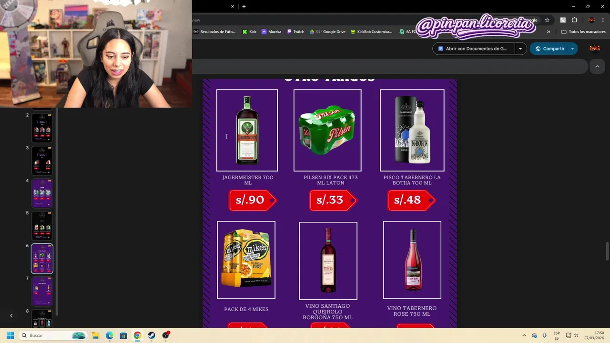Open the Twitch bookmark
Viewport: 610px width, 343px height.
point(295,31)
